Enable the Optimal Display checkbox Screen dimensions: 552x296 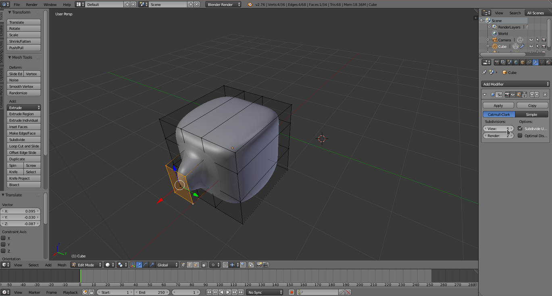tap(520, 136)
